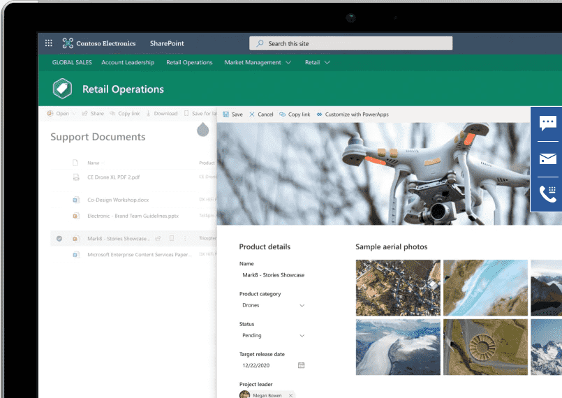
Task: Open the chat bubble side icon
Action: pos(547,123)
